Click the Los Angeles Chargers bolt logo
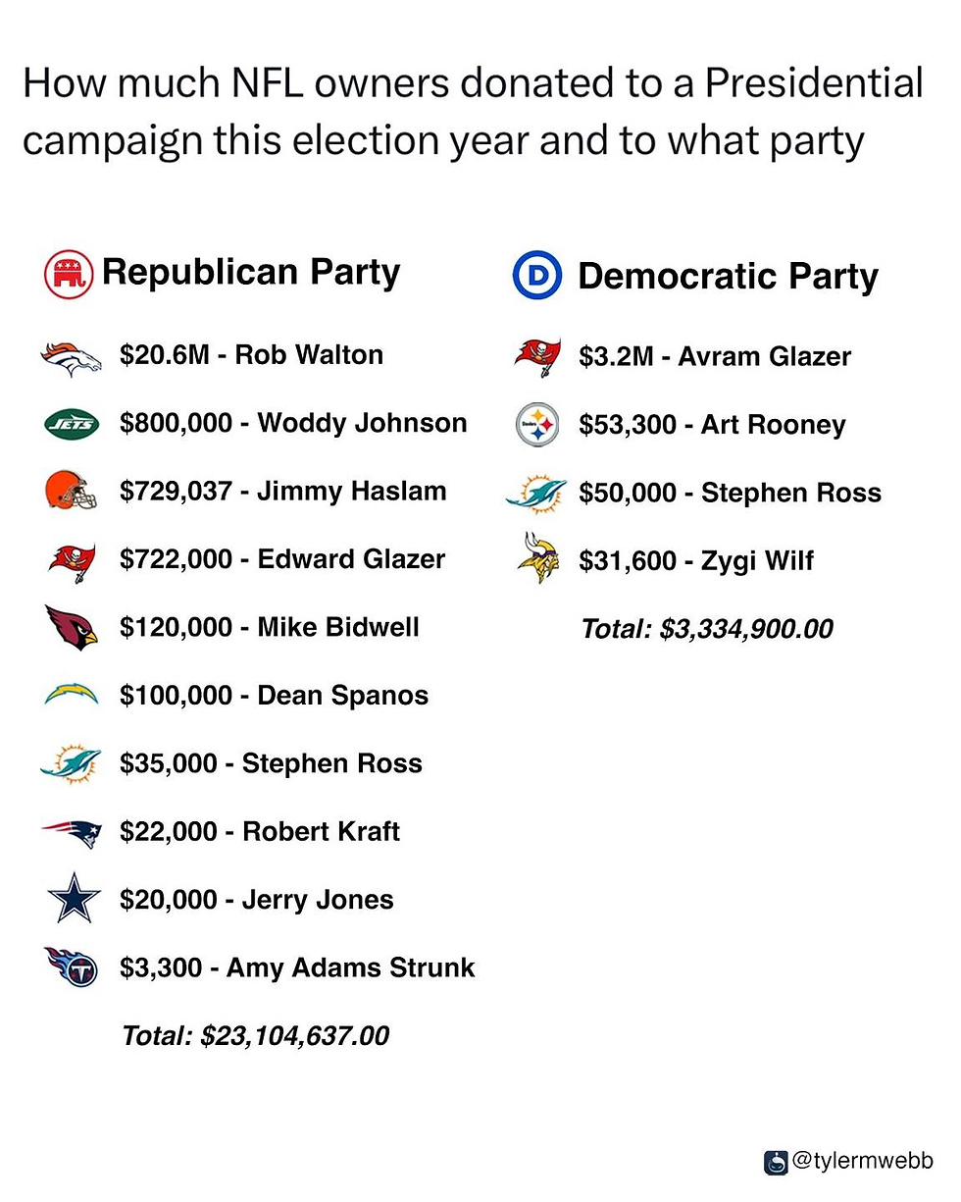961x1202 pixels. pos(71,696)
